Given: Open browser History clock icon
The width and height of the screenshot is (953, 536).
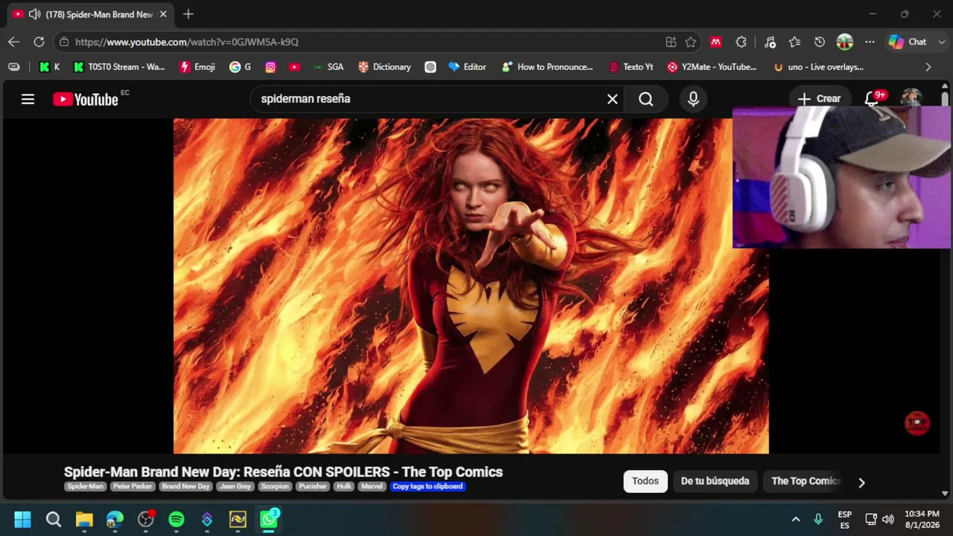Looking at the screenshot, I should [819, 42].
